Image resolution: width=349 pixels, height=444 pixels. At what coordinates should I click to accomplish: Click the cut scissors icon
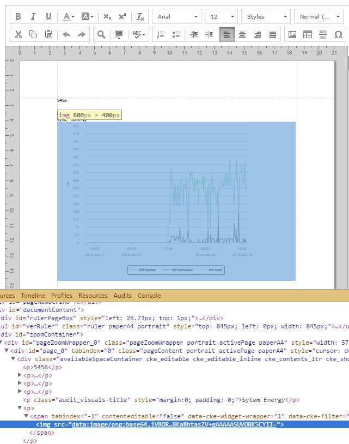18,35
